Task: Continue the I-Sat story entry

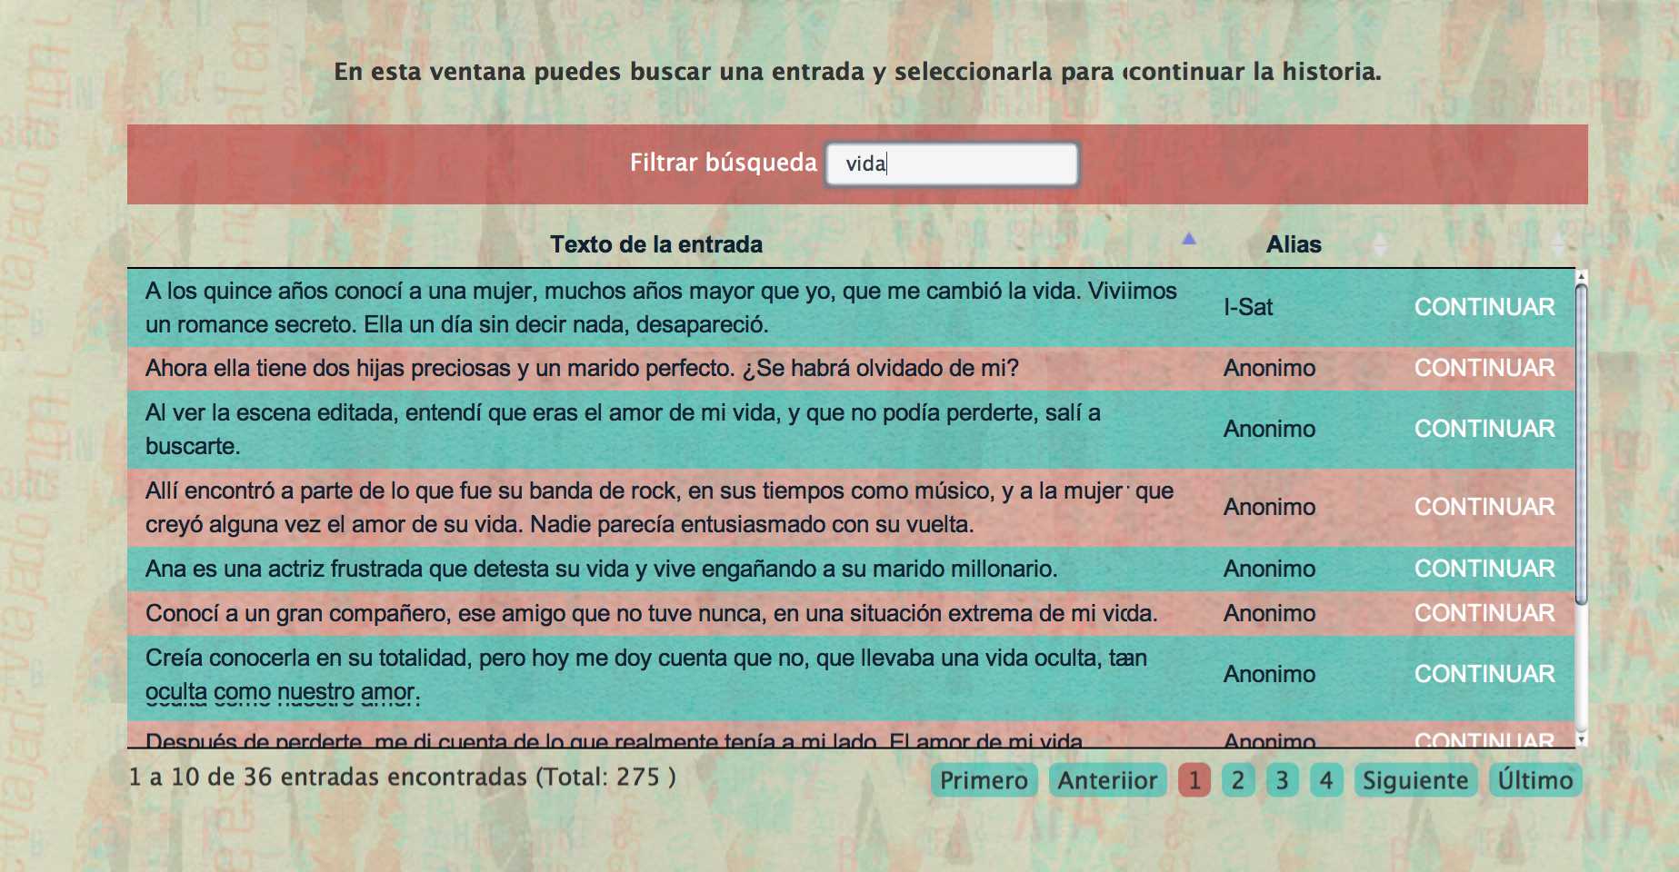Action: tap(1484, 307)
